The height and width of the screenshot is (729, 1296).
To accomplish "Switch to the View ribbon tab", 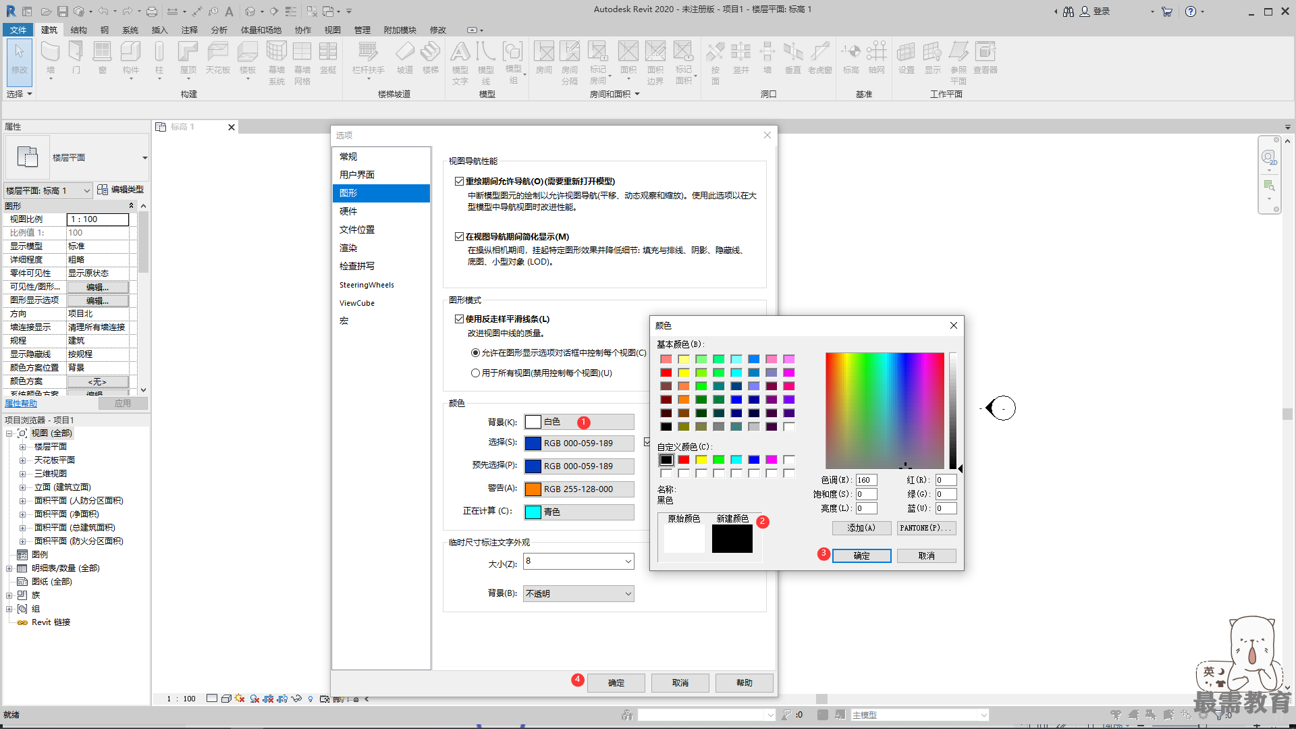I will coord(332,30).
